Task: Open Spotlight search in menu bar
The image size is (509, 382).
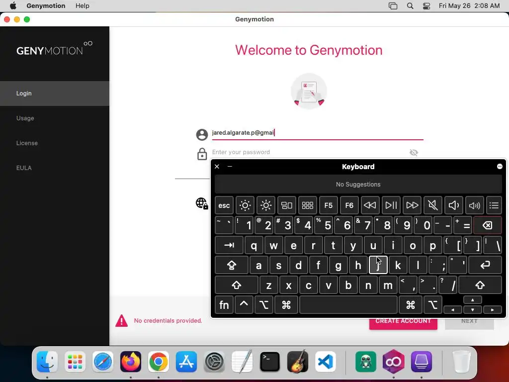Action: coord(410,6)
